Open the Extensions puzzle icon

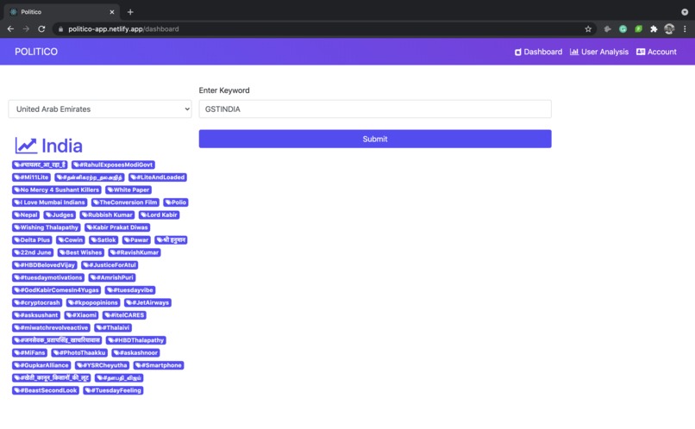654,28
